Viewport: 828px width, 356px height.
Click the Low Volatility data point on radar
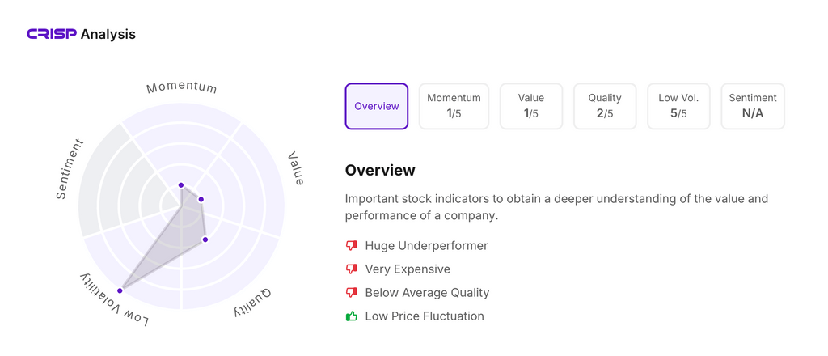tap(120, 290)
